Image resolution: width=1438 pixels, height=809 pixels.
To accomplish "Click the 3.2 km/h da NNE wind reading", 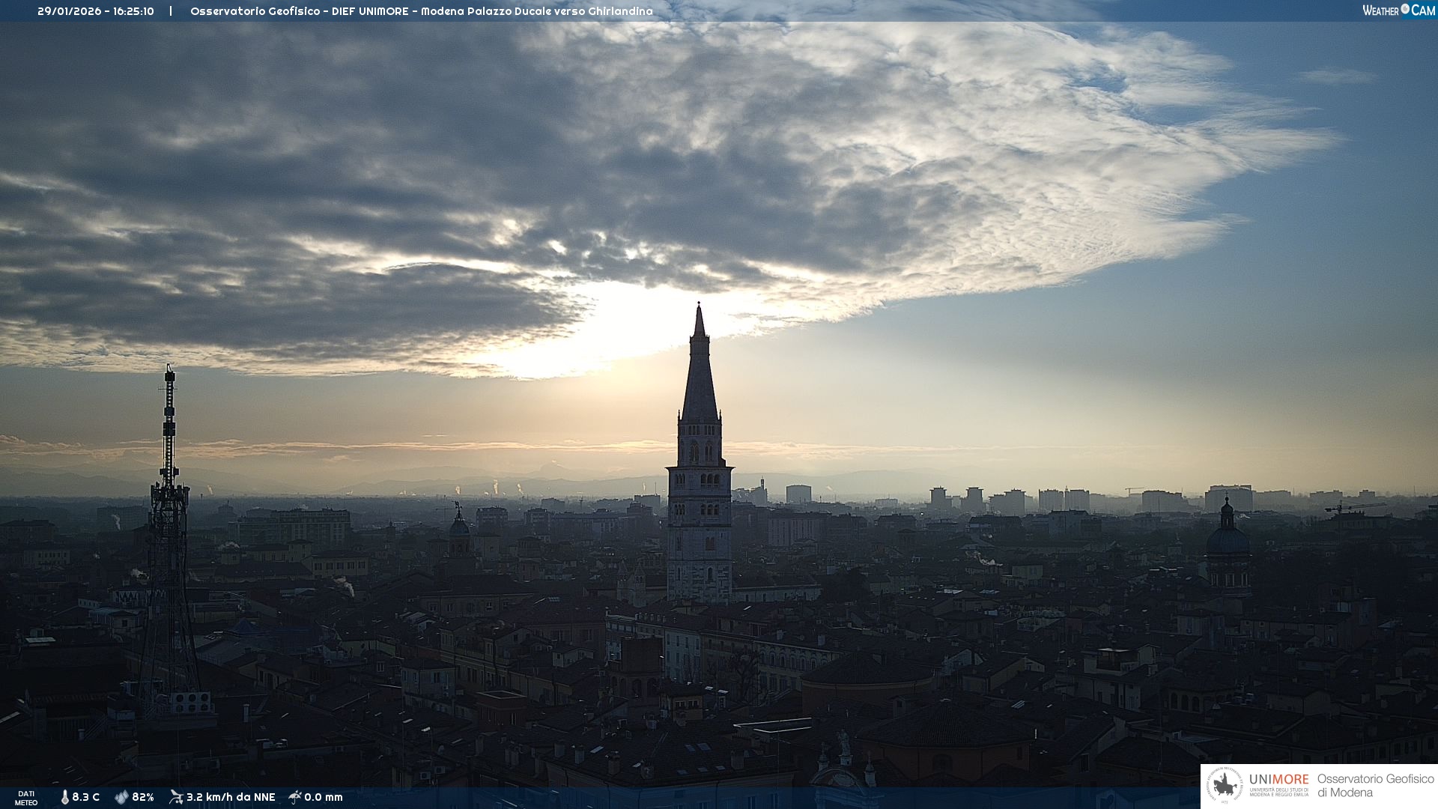I will pyautogui.click(x=231, y=797).
